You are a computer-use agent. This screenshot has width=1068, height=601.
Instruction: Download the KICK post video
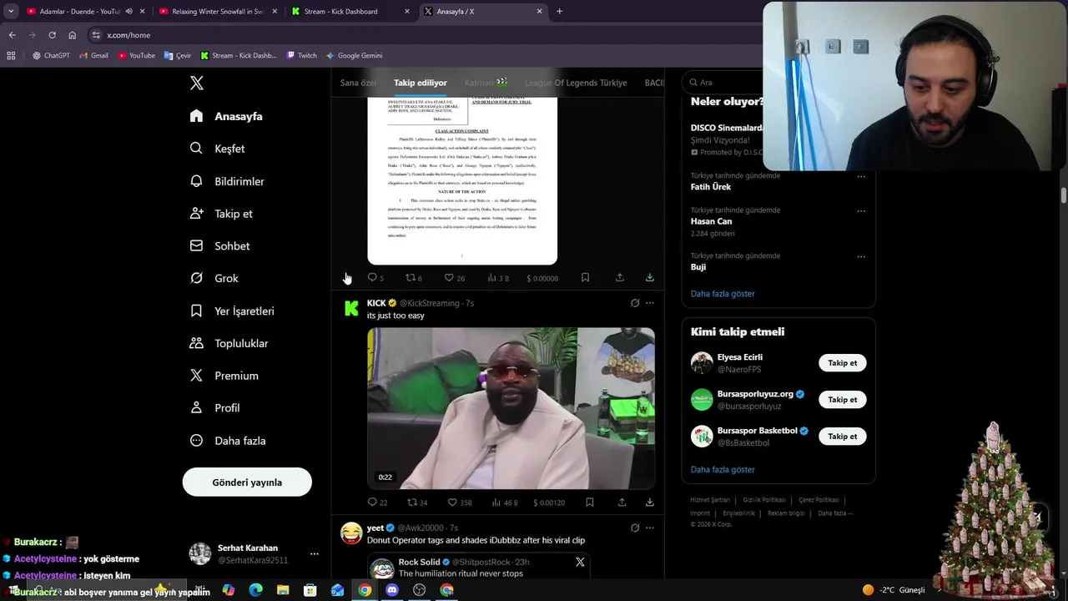pyautogui.click(x=649, y=503)
